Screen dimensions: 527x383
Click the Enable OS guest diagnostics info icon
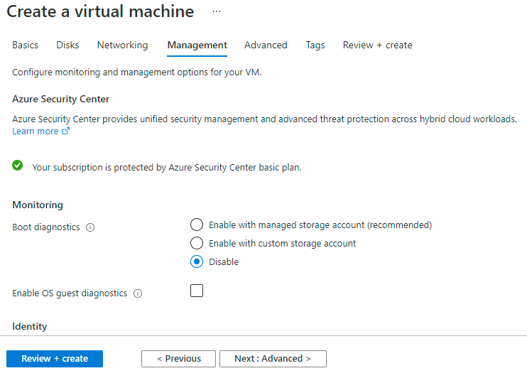[x=138, y=293]
